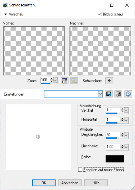The image size is (135, 190).
Task: Click the fit image to window icon
Action: tap(65, 81)
